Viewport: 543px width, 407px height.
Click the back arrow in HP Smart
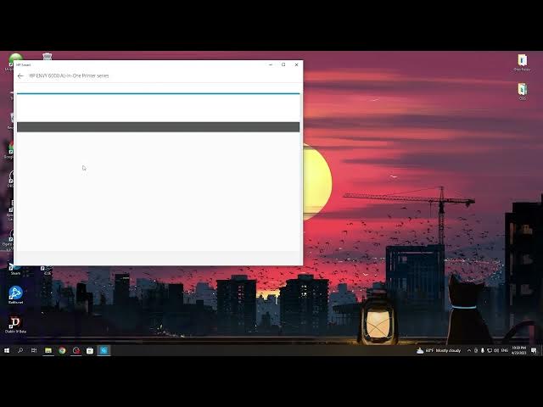[20, 75]
